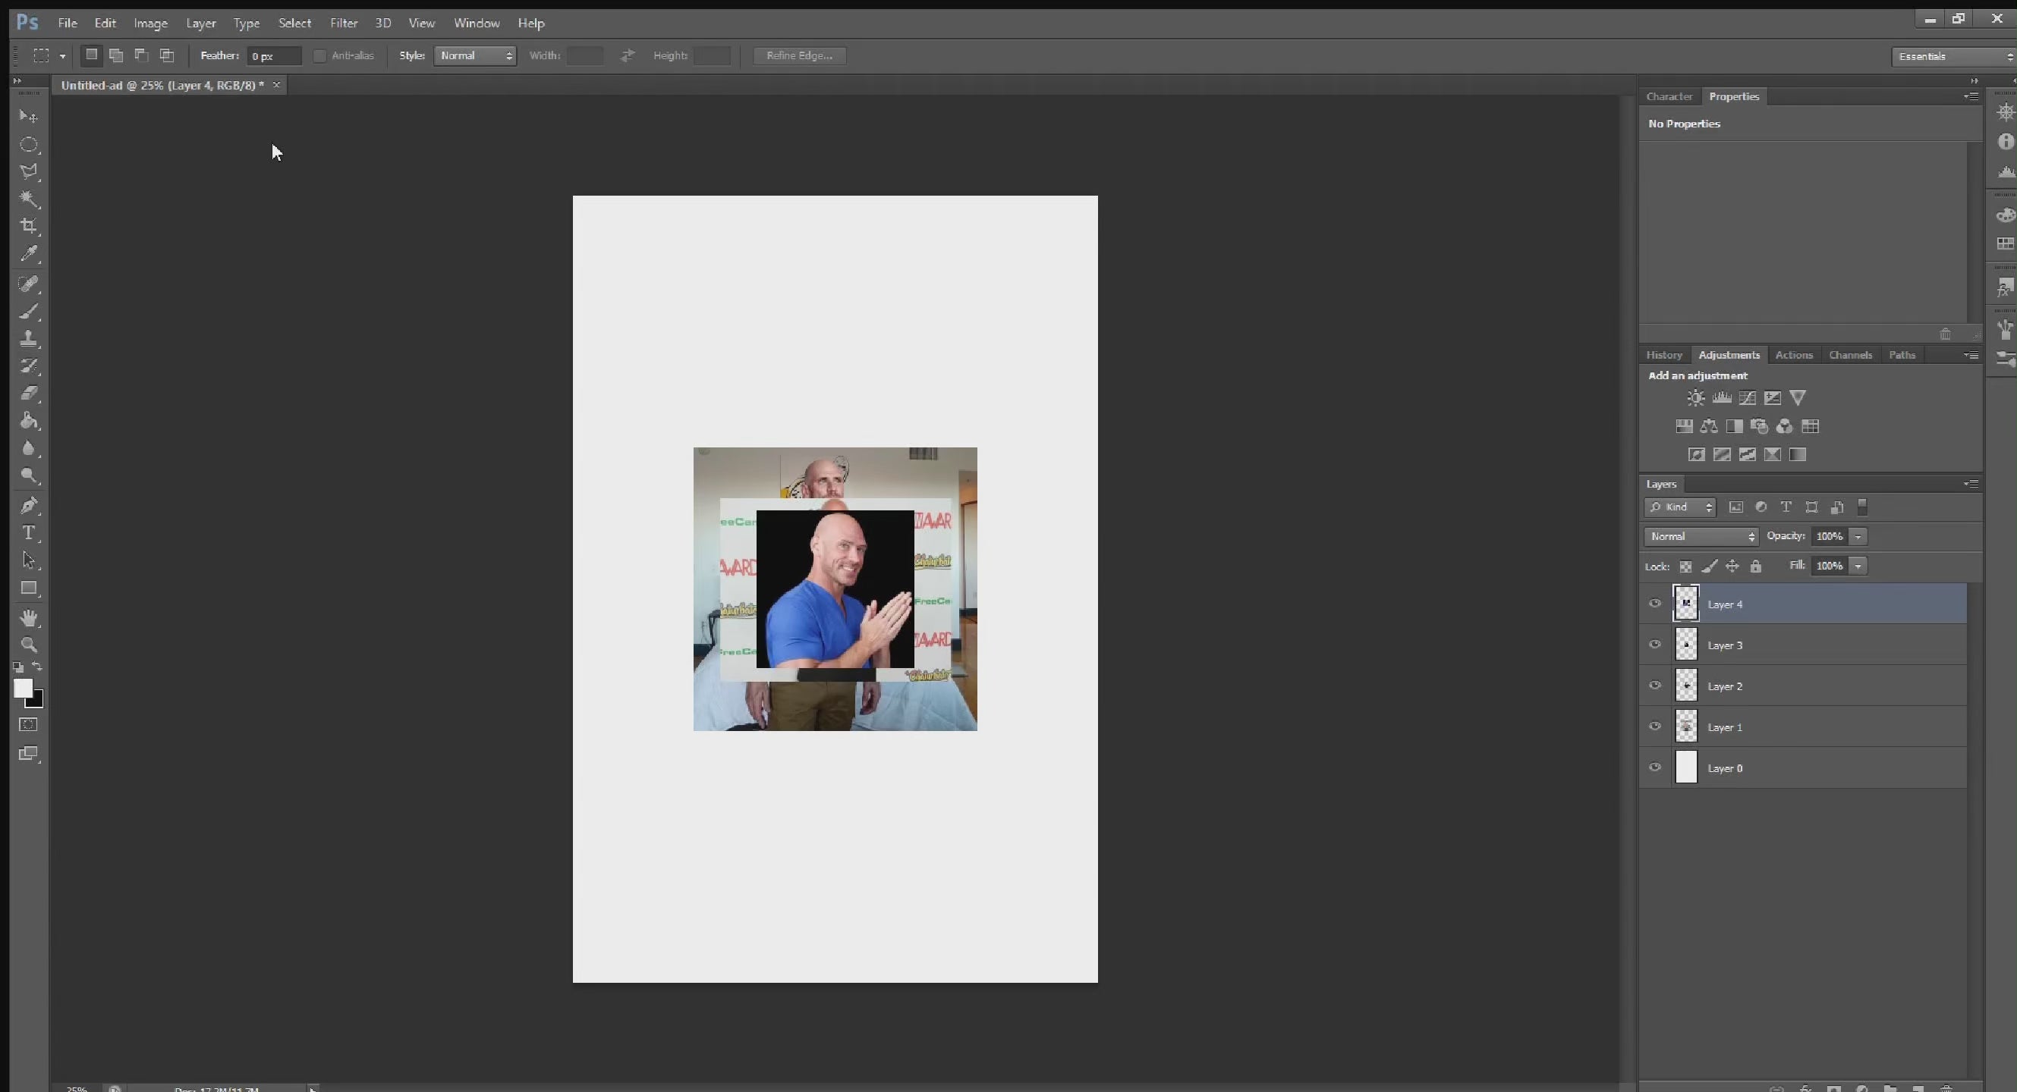Select the Clone Stamp tool

click(x=29, y=339)
